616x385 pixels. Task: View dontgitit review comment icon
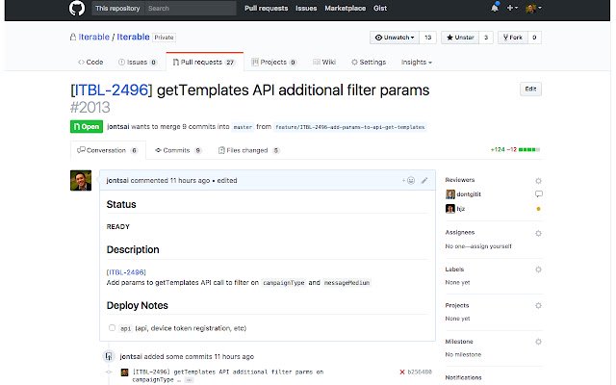539,193
